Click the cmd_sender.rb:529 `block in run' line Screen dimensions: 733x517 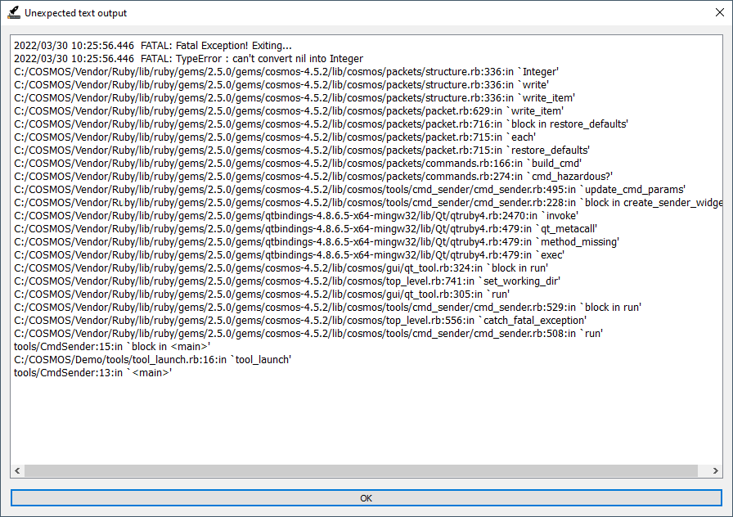[x=328, y=307]
